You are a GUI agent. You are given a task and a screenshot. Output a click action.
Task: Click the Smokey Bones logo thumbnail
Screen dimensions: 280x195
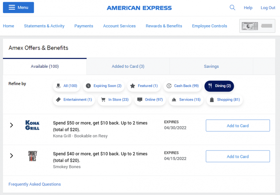32,156
